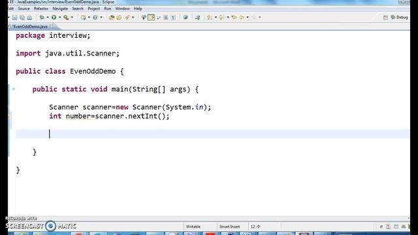Open the Next Annotation dropdown arrow
The image size is (418, 235).
(216, 18)
